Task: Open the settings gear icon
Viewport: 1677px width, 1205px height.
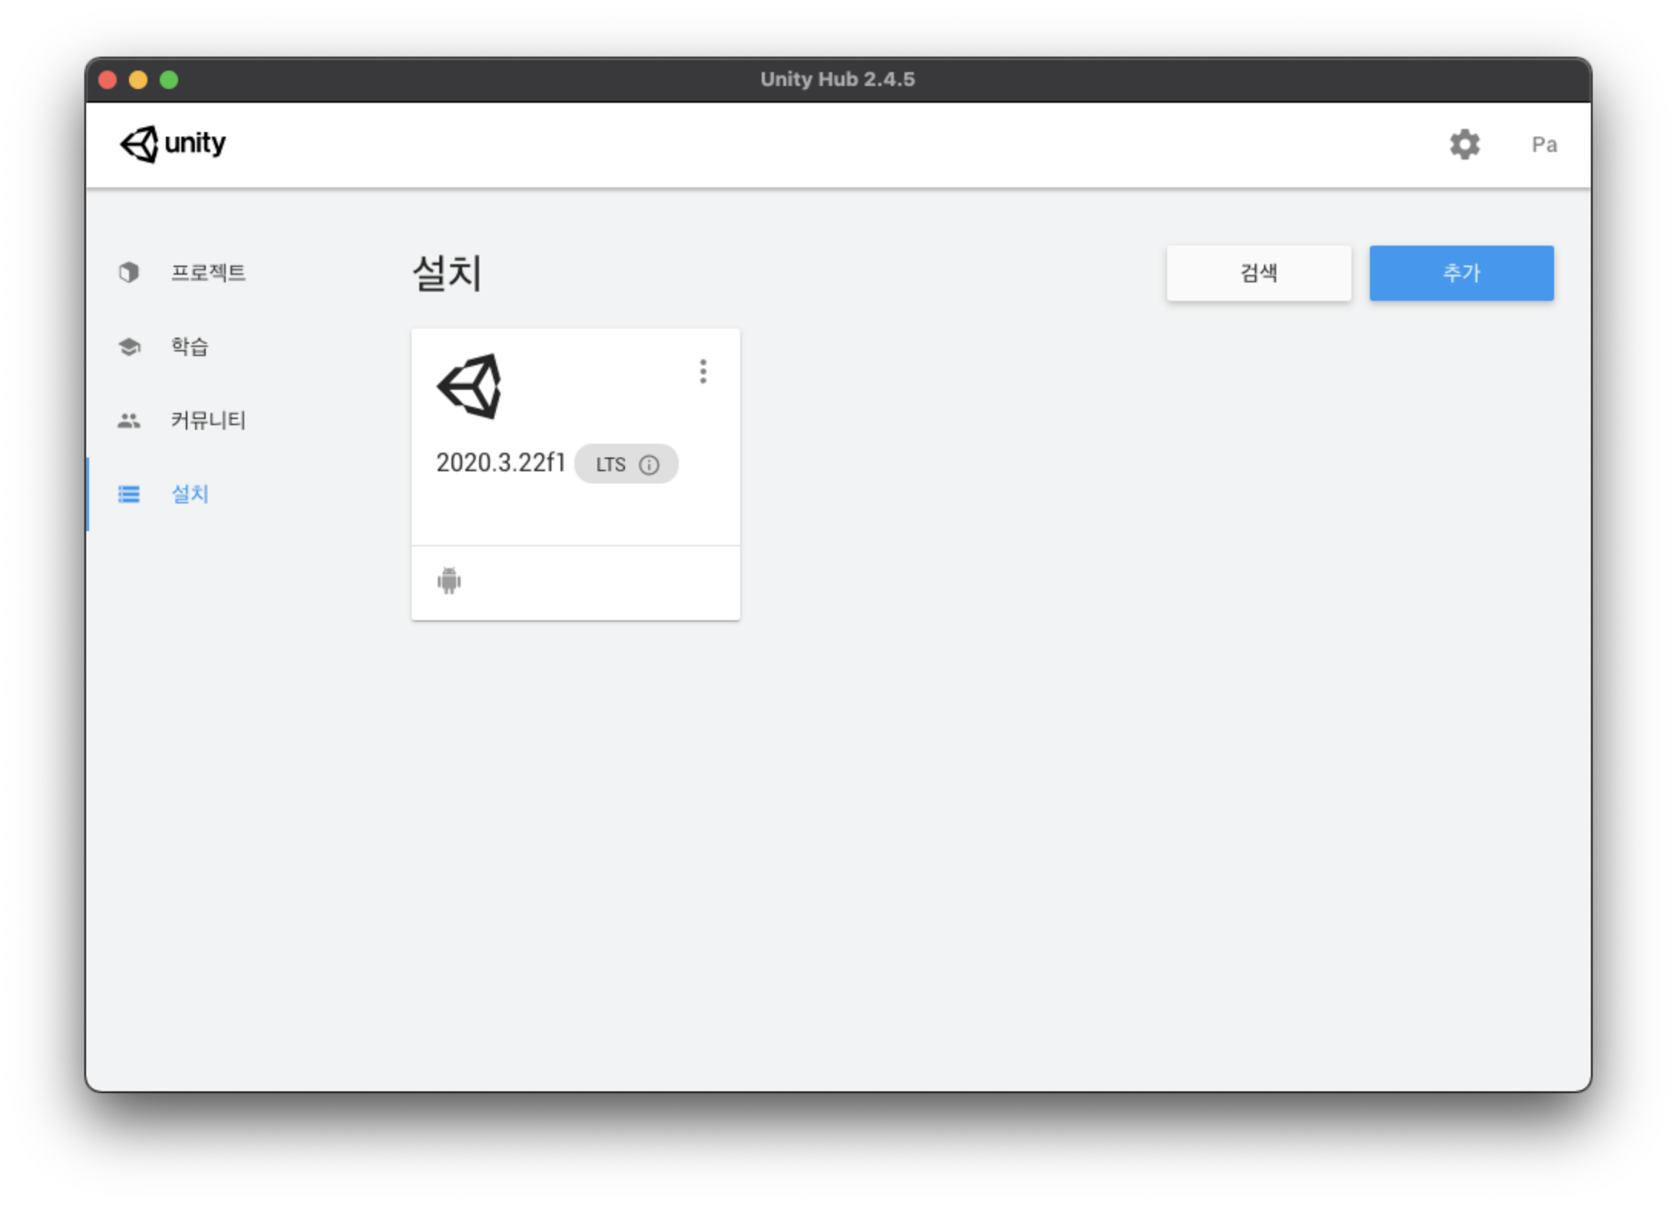Action: 1464,144
